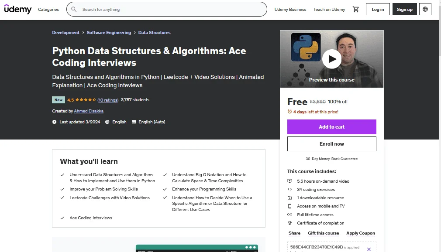
Task: Click the lifetime access infinity icon
Action: coord(289,215)
